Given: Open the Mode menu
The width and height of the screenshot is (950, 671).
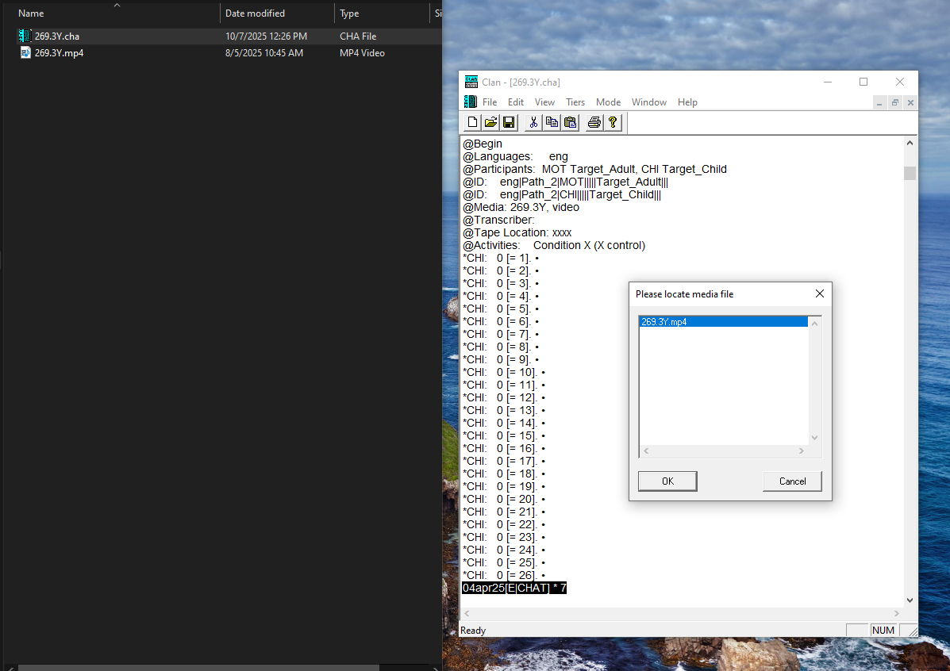Looking at the screenshot, I should click(608, 102).
